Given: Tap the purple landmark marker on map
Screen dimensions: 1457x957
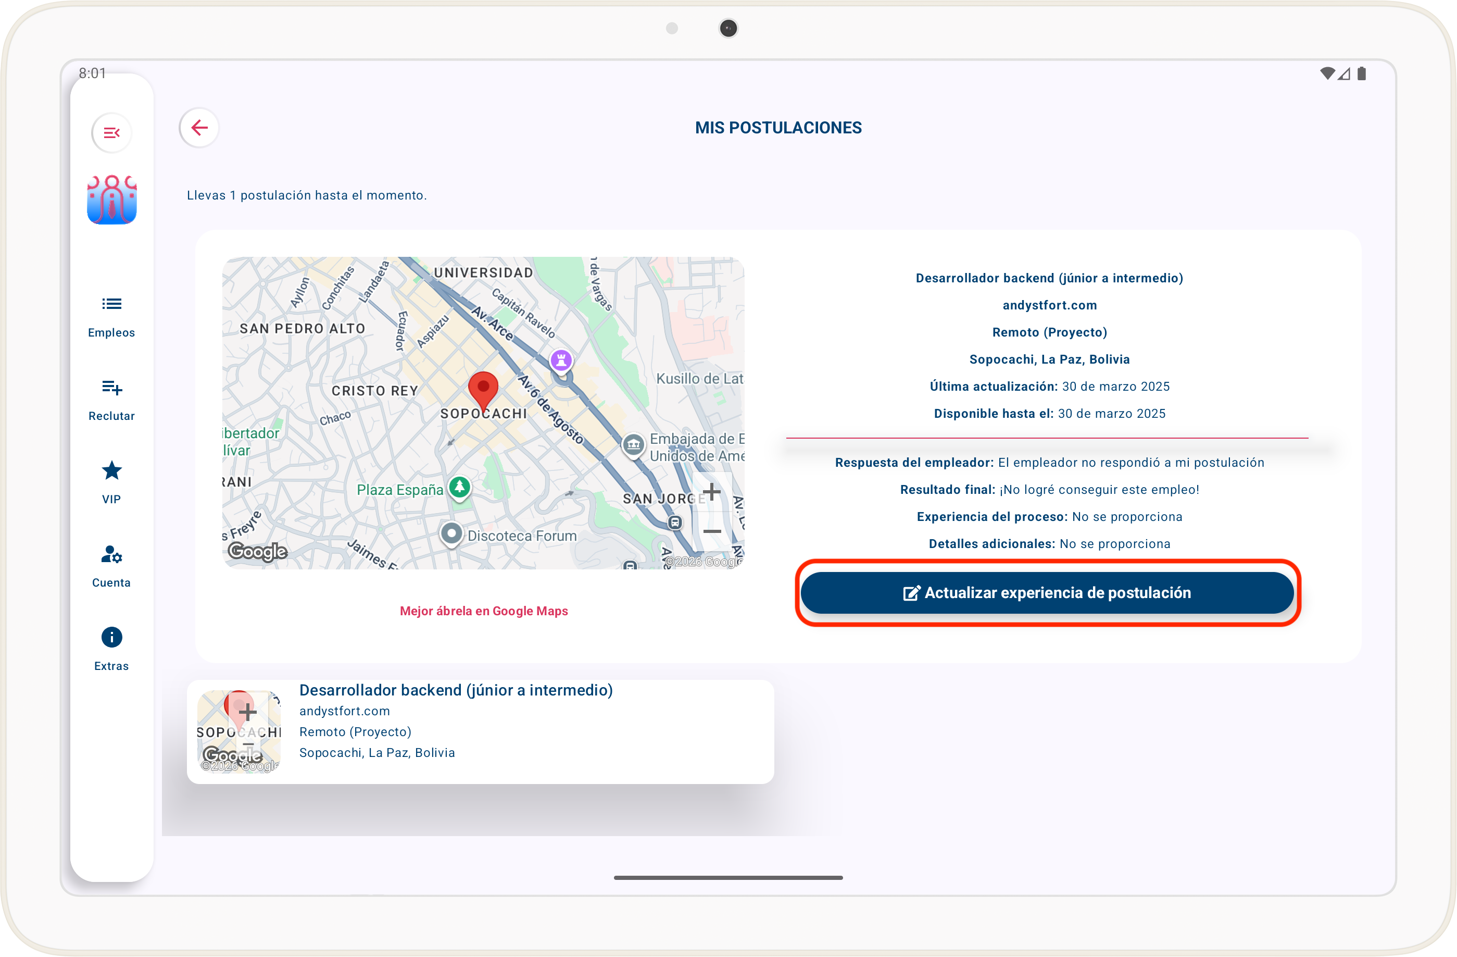Looking at the screenshot, I should click(x=561, y=360).
